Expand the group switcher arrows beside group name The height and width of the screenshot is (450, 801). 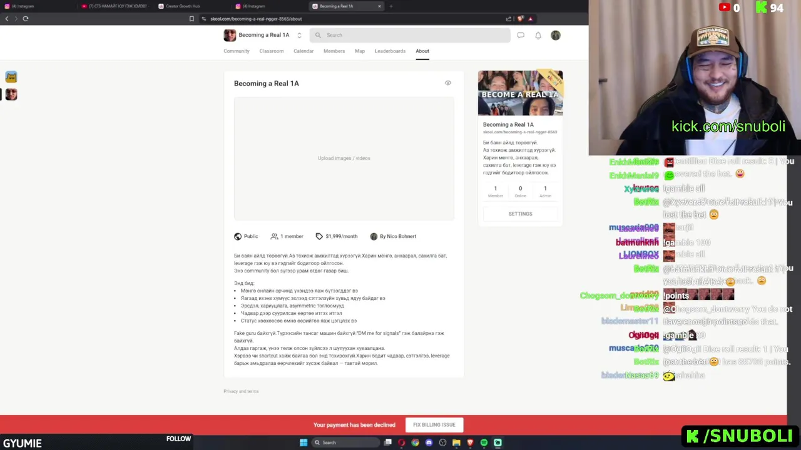point(299,36)
